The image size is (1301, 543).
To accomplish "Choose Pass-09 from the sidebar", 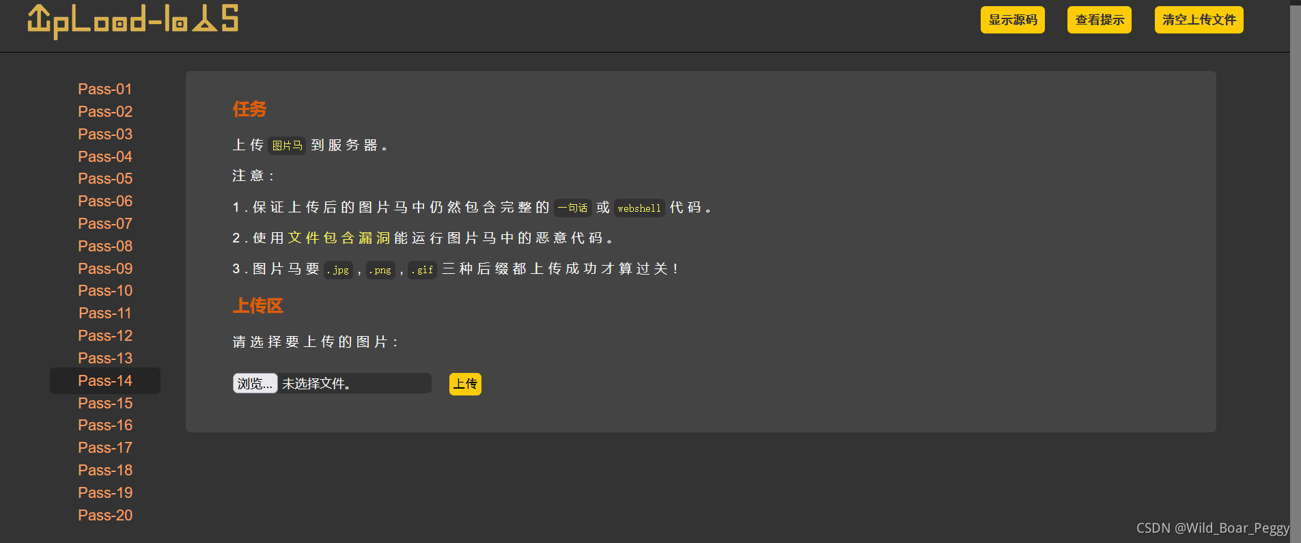I will pyautogui.click(x=105, y=268).
